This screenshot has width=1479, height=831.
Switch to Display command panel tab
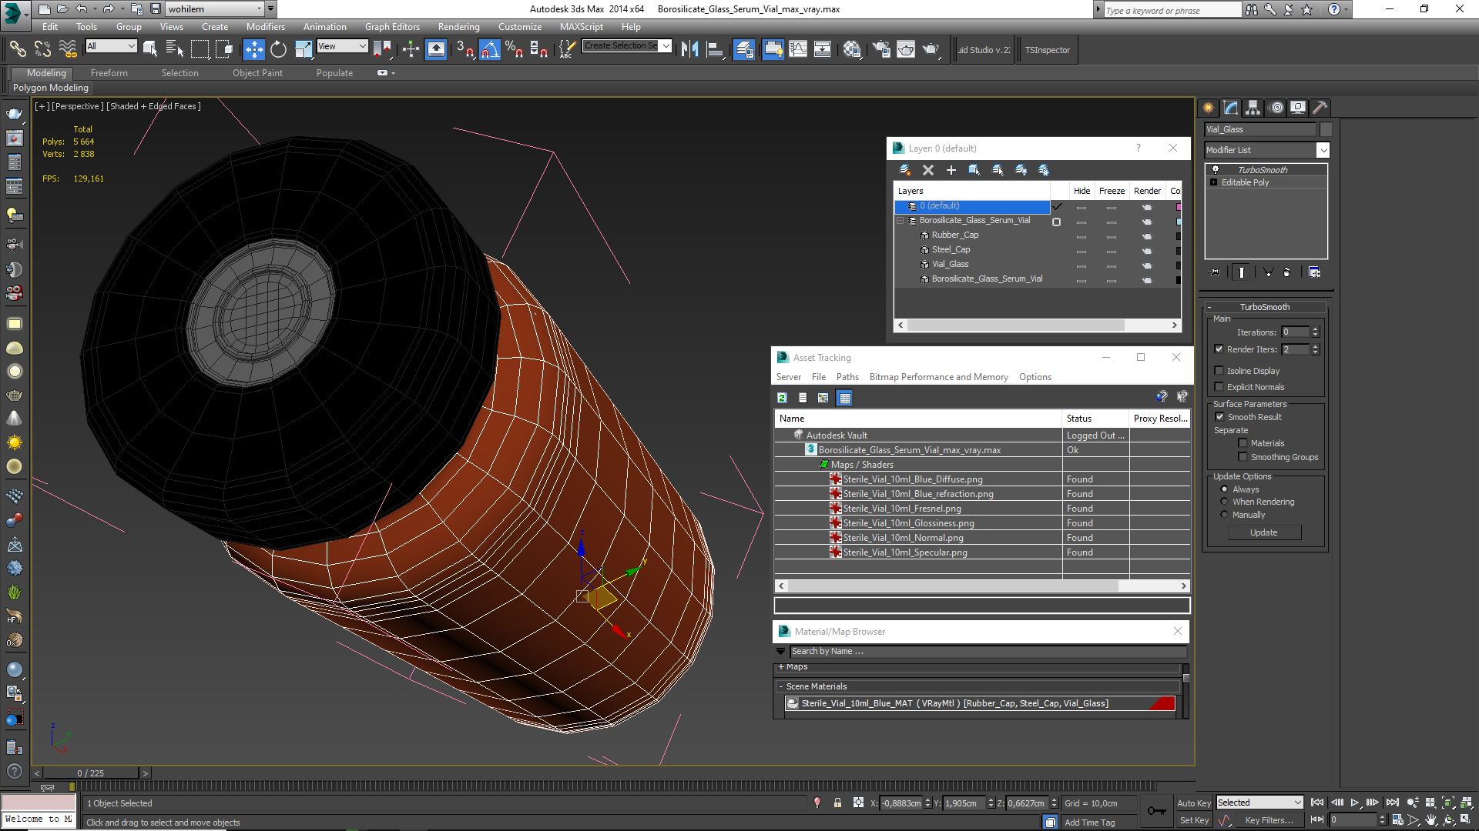(1298, 108)
